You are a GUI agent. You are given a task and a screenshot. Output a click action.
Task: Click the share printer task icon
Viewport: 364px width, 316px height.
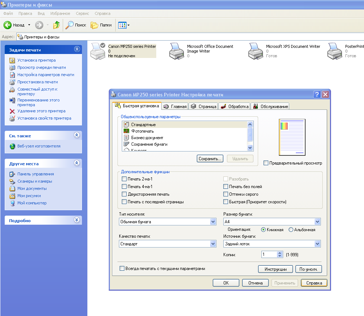(x=12, y=90)
